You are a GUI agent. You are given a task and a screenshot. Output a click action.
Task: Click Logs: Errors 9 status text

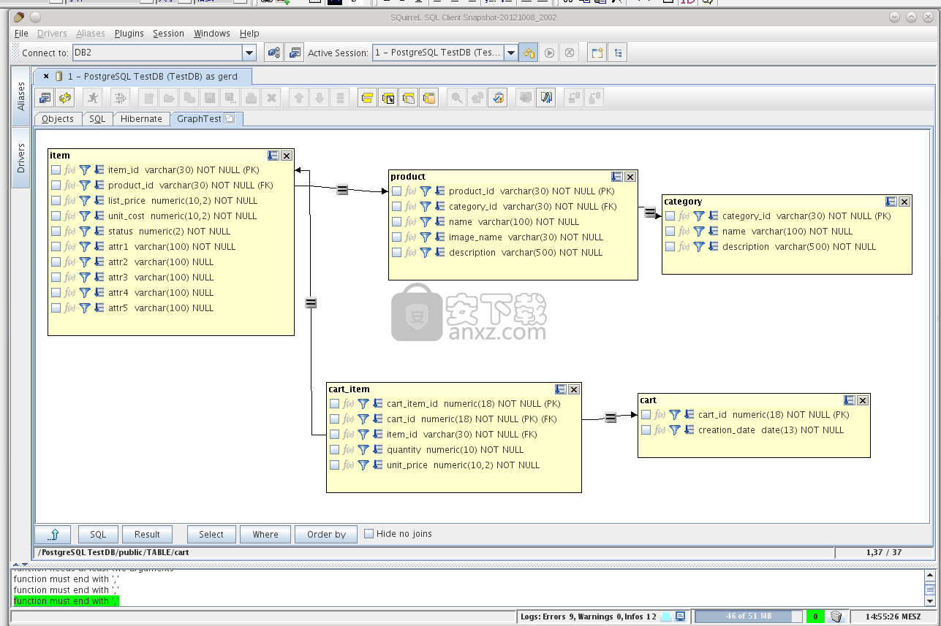point(588,617)
